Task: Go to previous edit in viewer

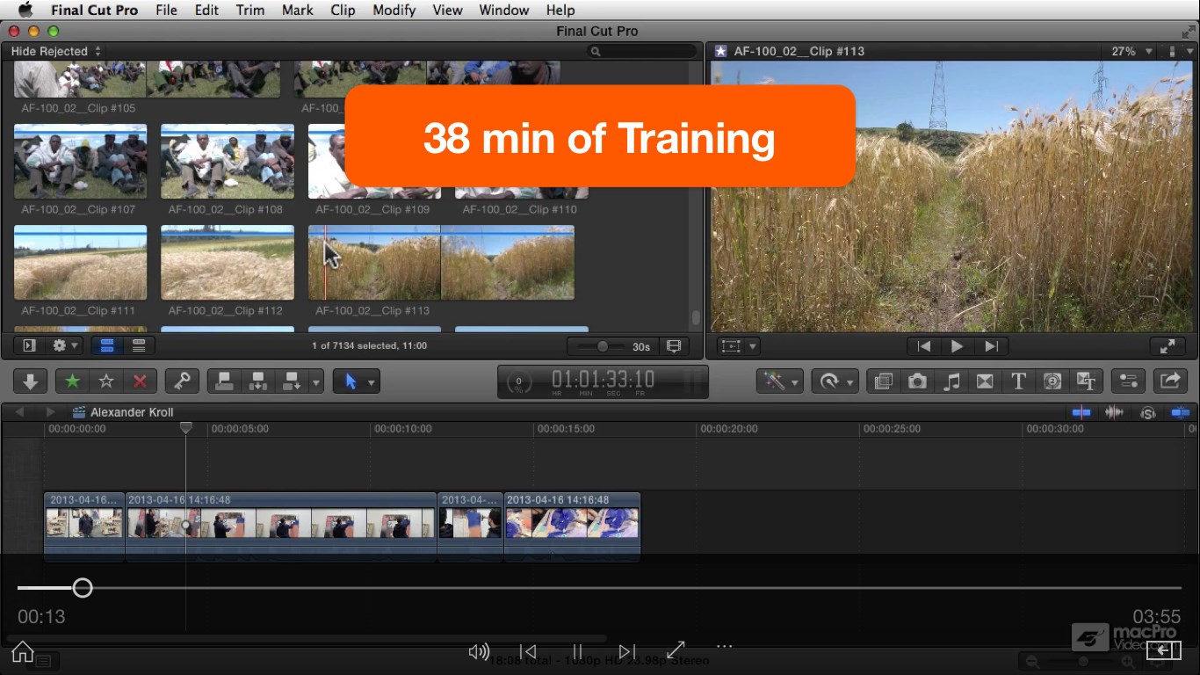Action: [x=923, y=346]
